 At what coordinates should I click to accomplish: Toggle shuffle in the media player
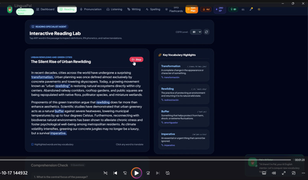105,173
